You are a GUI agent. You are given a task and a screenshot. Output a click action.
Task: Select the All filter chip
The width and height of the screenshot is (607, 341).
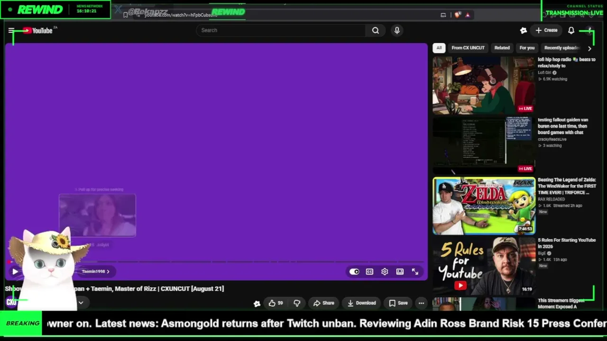coord(439,48)
